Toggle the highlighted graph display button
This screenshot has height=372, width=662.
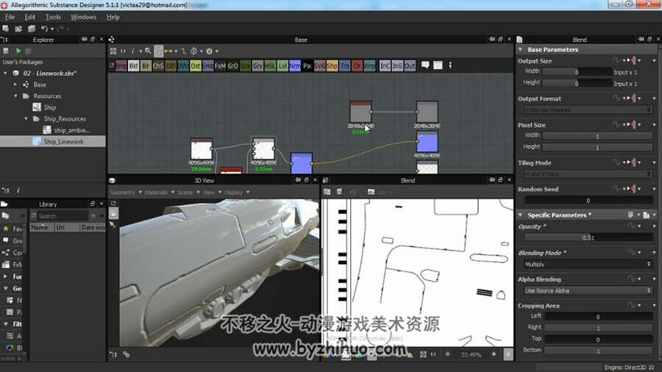point(158,51)
